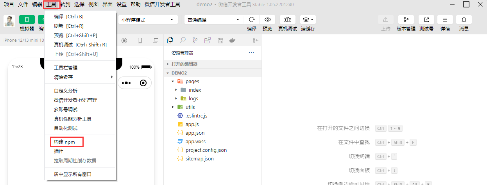Viewport: 487px width, 185px height.
Task: Open the 详情 details icon
Action: (445, 20)
